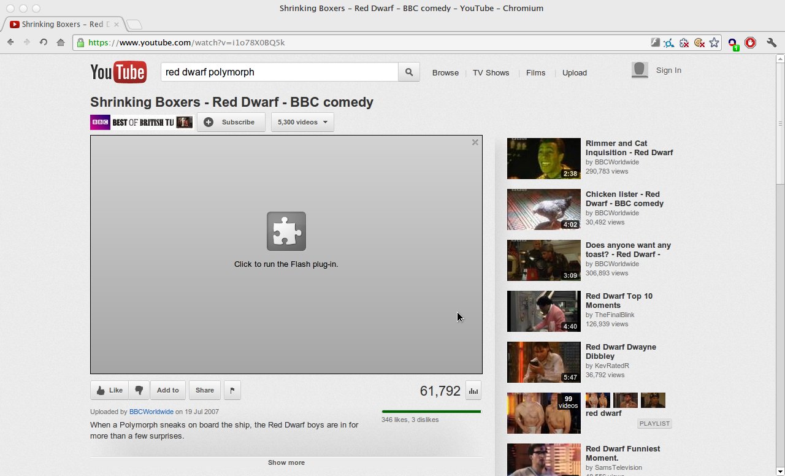Open the Films menu item
The width and height of the screenshot is (785, 476).
coord(535,72)
